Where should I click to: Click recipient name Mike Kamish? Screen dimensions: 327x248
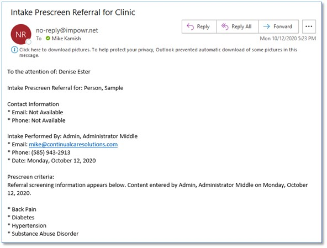(x=66, y=38)
